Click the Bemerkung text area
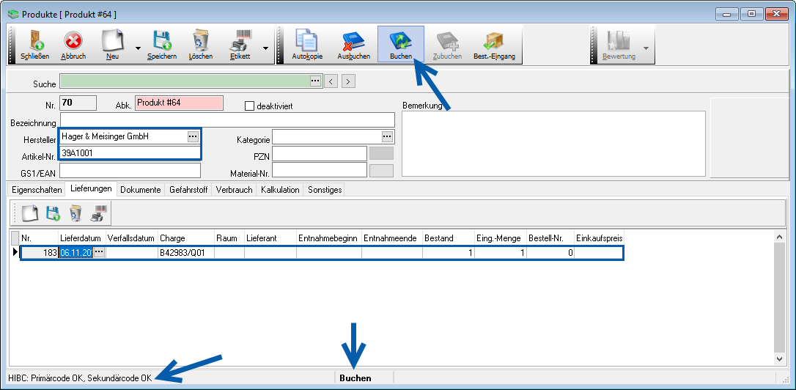 [554, 144]
